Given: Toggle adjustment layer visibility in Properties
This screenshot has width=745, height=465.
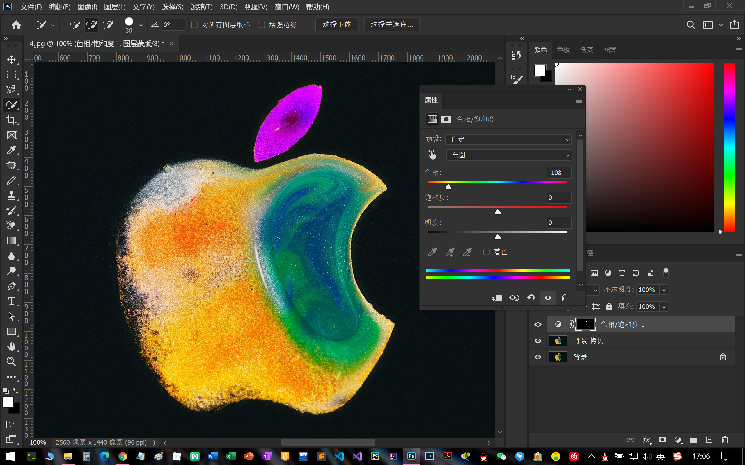Looking at the screenshot, I should [x=548, y=298].
